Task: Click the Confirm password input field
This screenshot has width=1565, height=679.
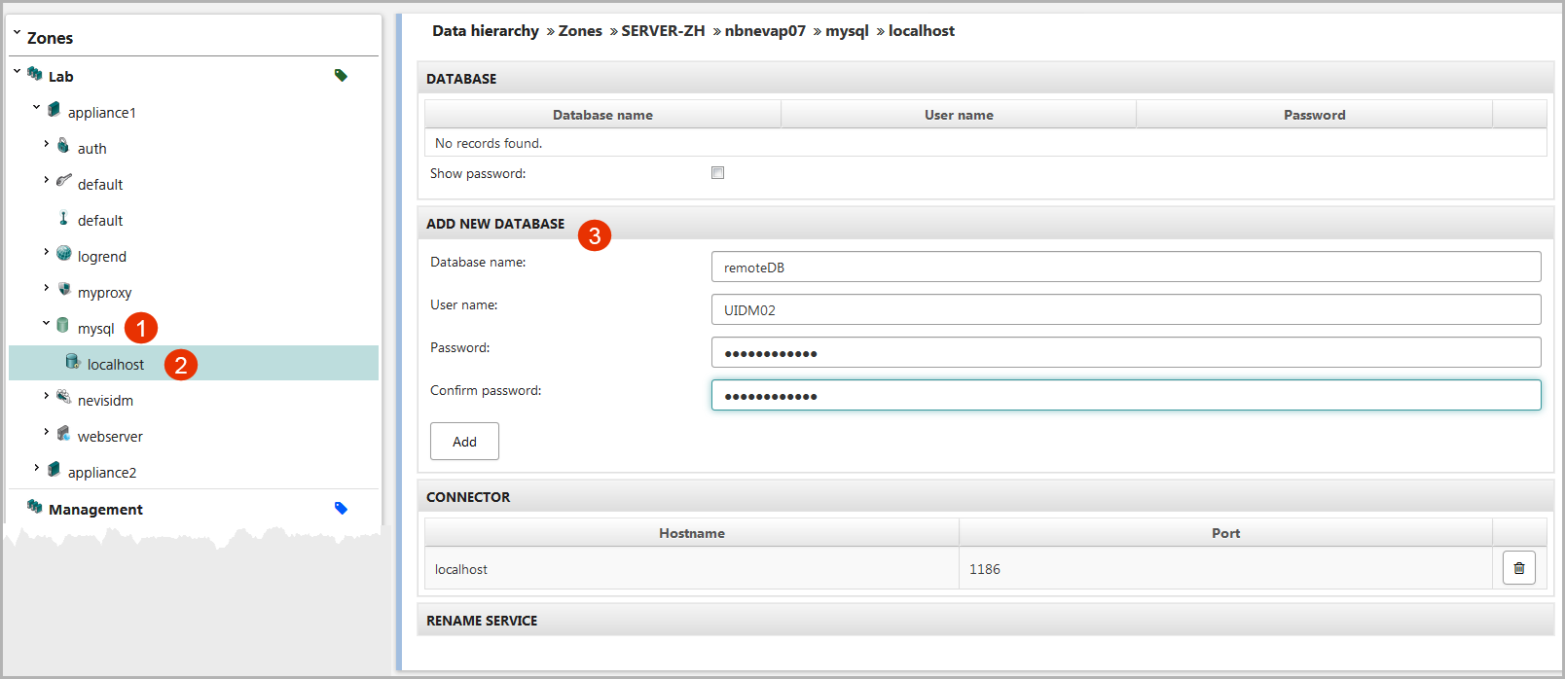Action: point(1126,395)
